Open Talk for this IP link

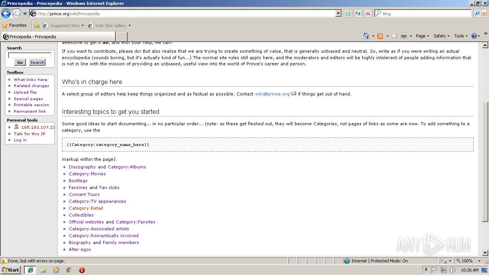coord(29,134)
